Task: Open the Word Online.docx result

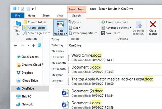Action: [x=86, y=55]
